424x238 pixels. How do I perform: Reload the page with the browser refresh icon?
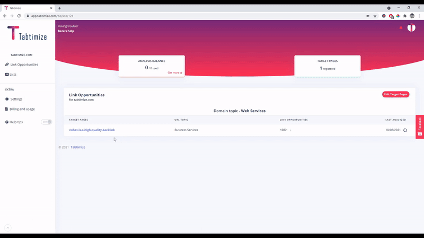[x=19, y=16]
